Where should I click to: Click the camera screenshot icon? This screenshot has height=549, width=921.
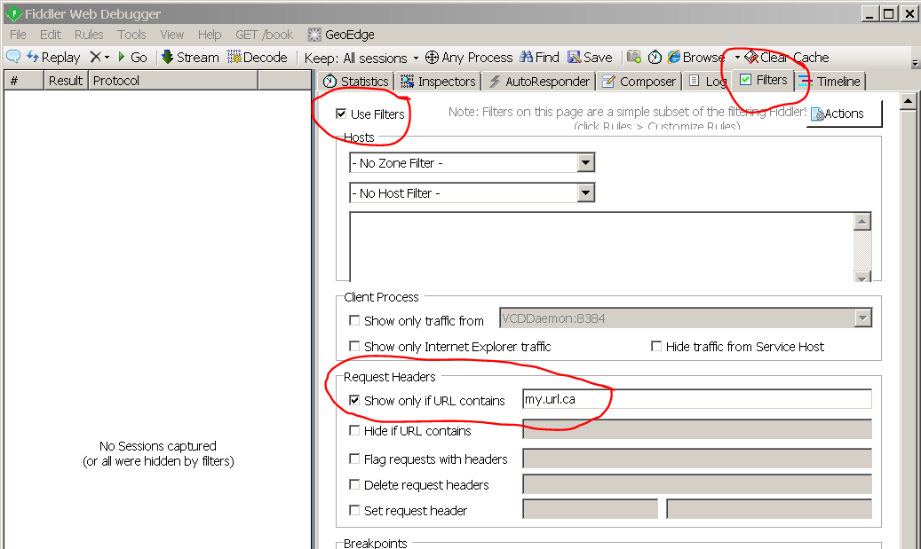click(x=634, y=57)
